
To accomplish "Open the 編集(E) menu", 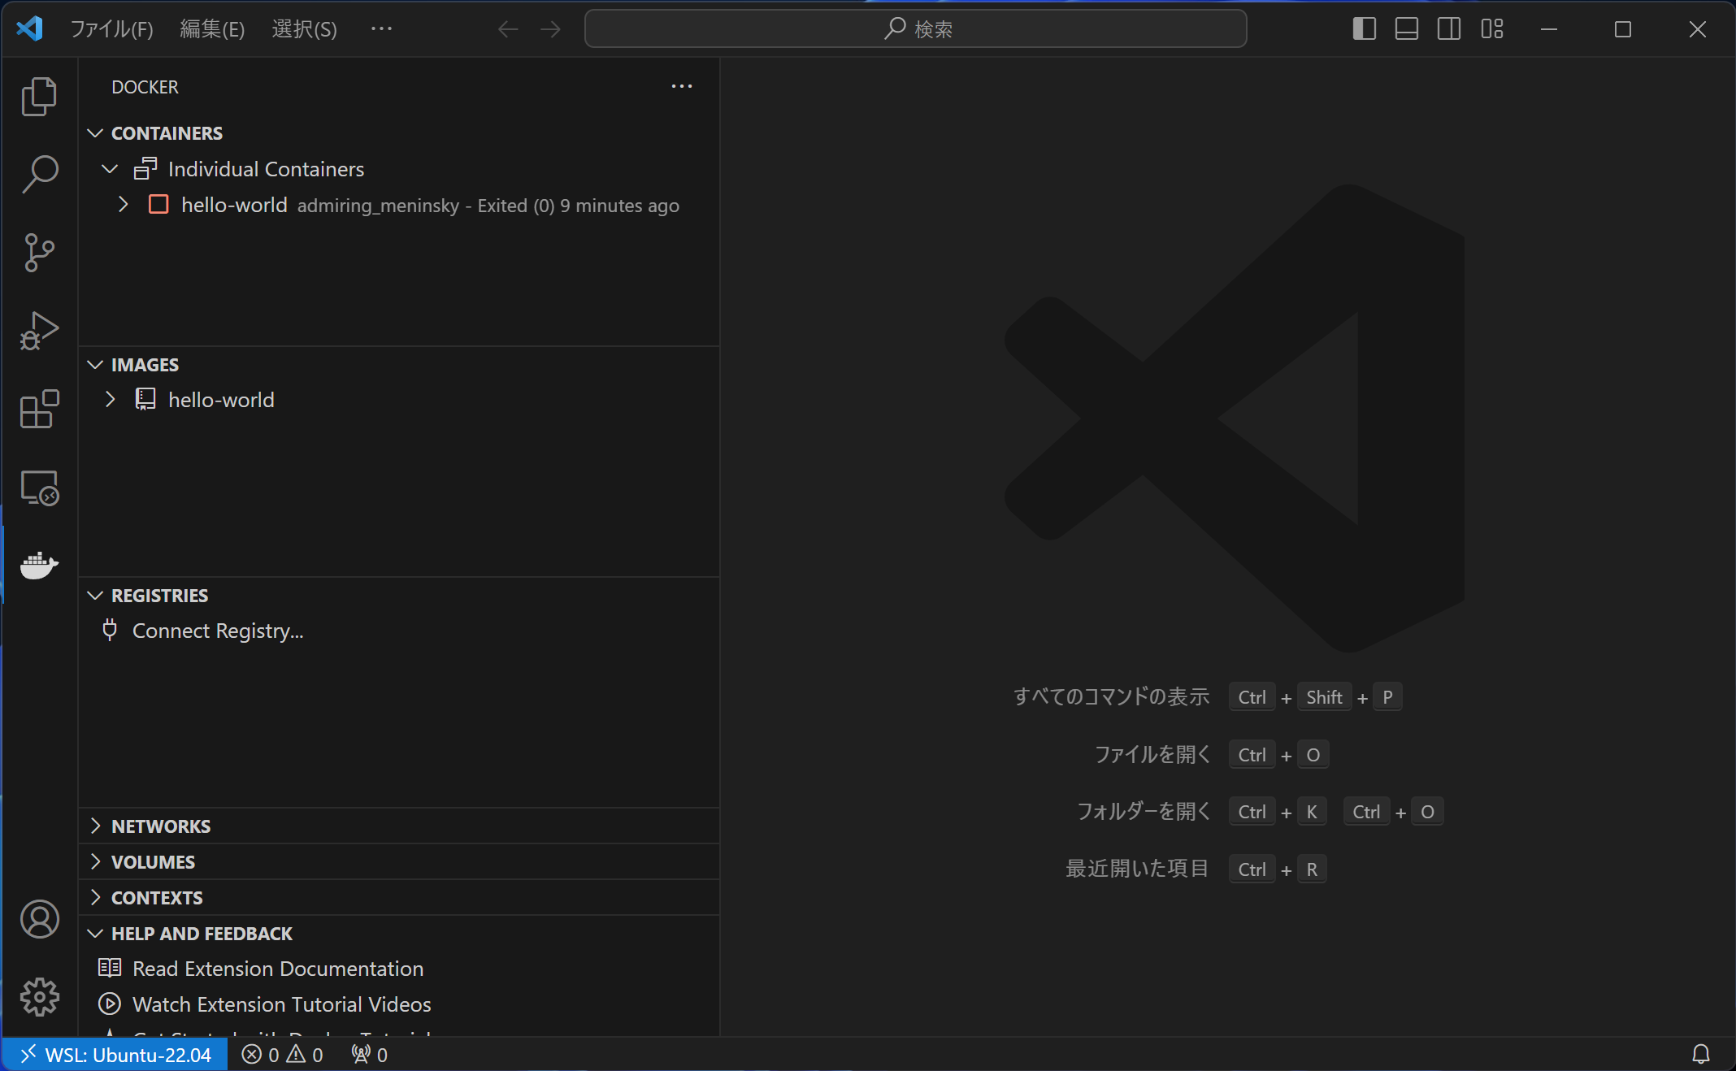I will 211,28.
